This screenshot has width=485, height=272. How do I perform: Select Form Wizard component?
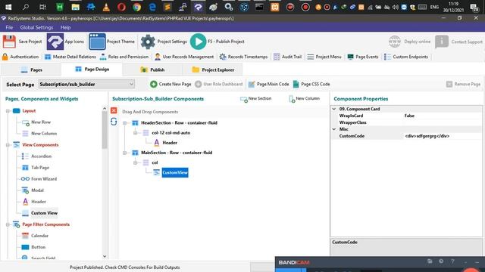coord(39,179)
